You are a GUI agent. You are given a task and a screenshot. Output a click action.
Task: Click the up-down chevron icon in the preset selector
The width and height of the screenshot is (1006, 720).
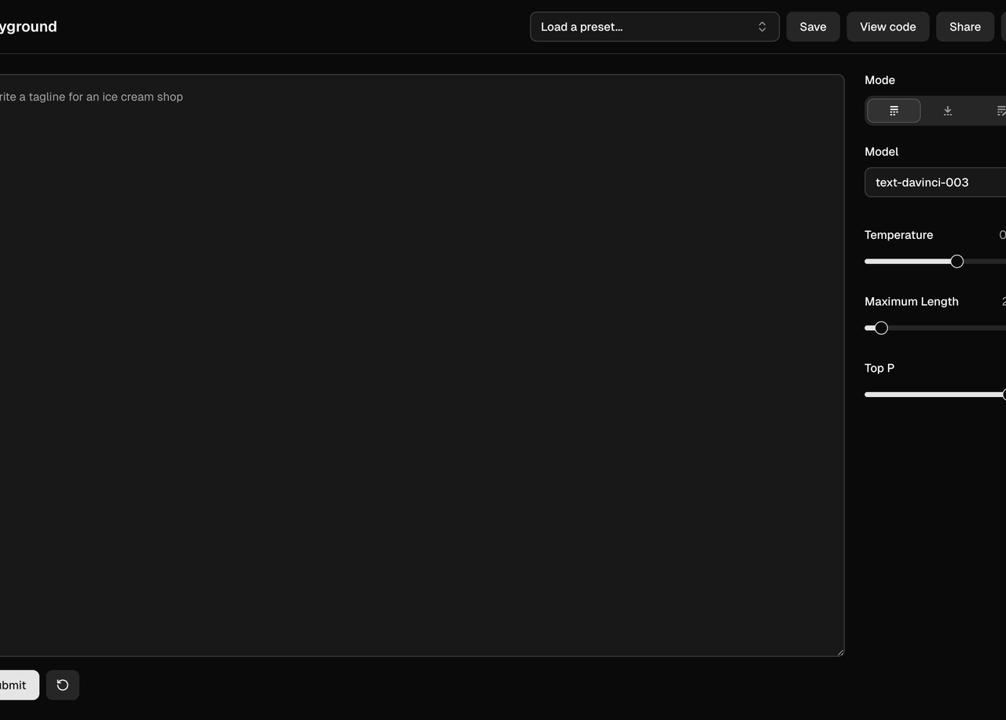point(762,27)
